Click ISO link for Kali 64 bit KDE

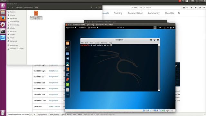coord(51,82)
